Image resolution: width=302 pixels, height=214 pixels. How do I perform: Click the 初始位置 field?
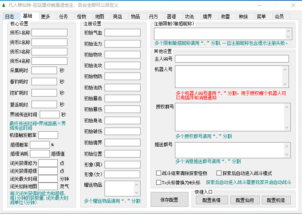(x=123, y=154)
